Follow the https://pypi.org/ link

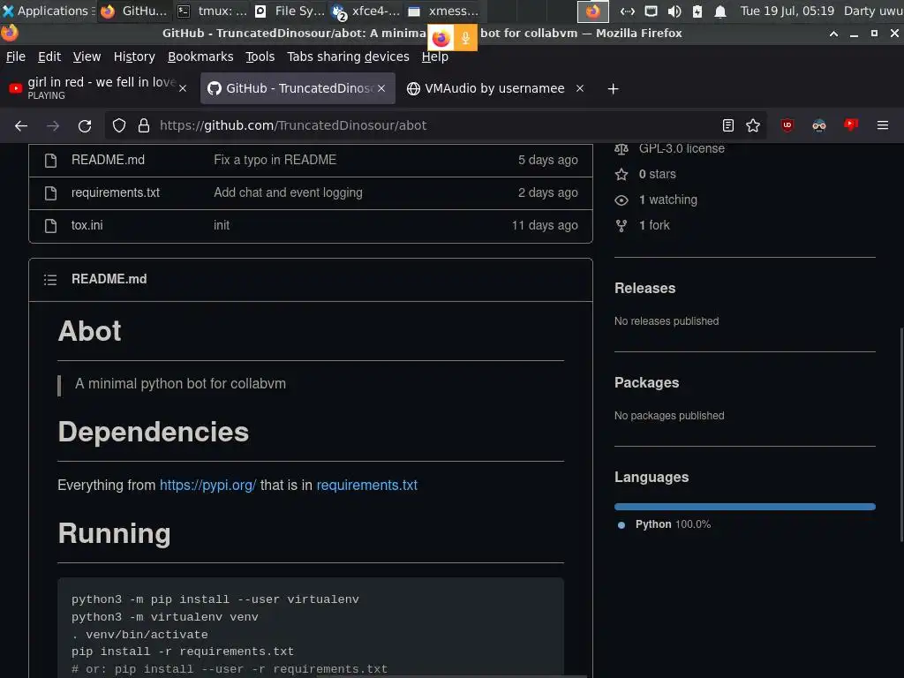[207, 486]
